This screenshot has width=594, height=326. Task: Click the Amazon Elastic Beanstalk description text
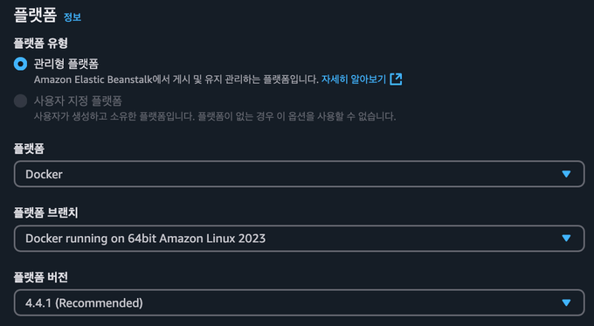(x=176, y=80)
